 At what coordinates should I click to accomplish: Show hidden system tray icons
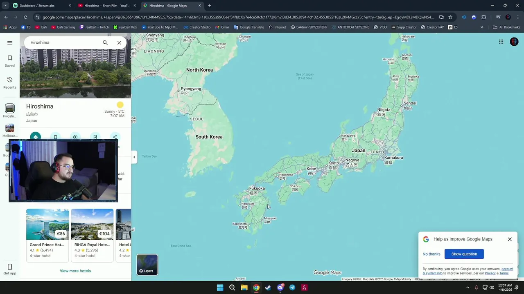click(468, 287)
